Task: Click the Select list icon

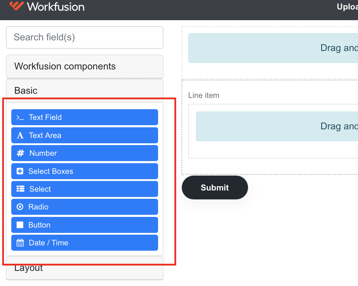Action: [x=20, y=189]
